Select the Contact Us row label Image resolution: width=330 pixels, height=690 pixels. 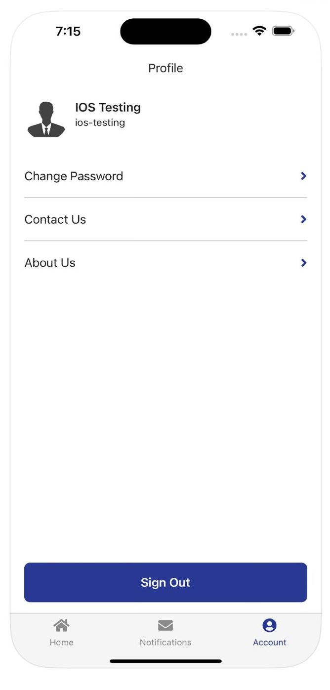pos(55,220)
